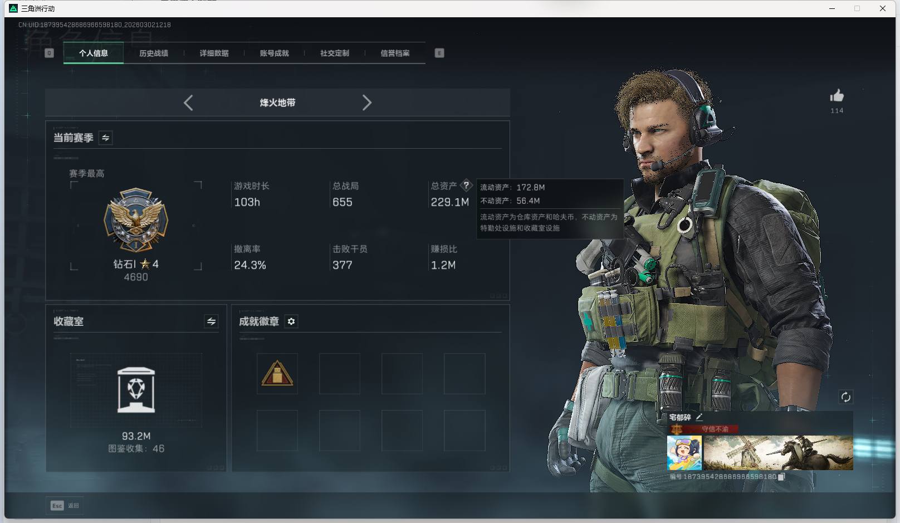Edit player name 宅郁碎 via pencil icon
Viewport: 900px width, 523px height.
click(x=700, y=416)
